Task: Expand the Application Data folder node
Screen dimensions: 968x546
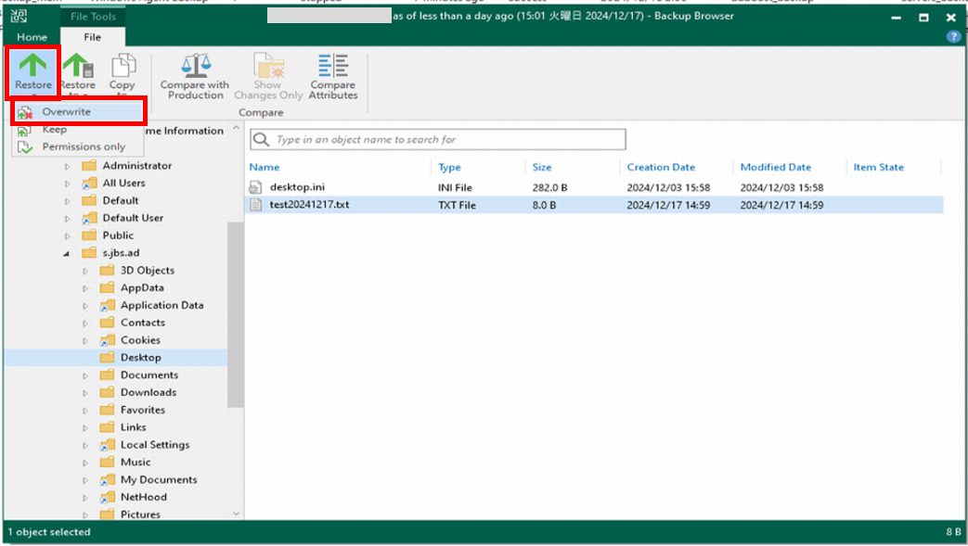Action: (85, 306)
